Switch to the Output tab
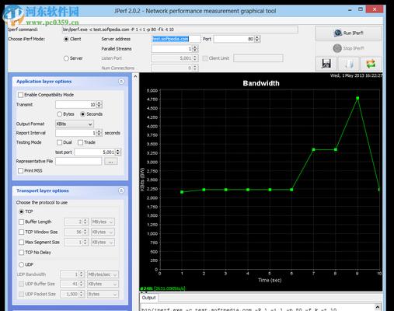The height and width of the screenshot is (311, 394). tap(149, 298)
